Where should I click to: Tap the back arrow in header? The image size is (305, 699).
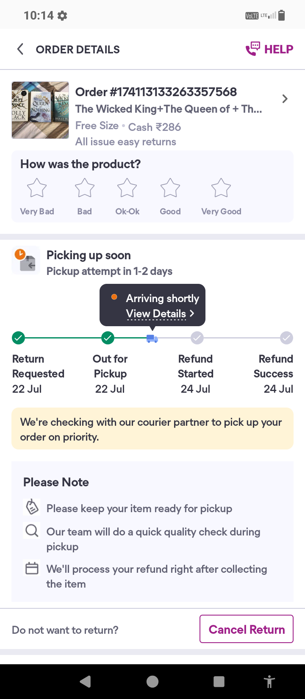pos(20,49)
